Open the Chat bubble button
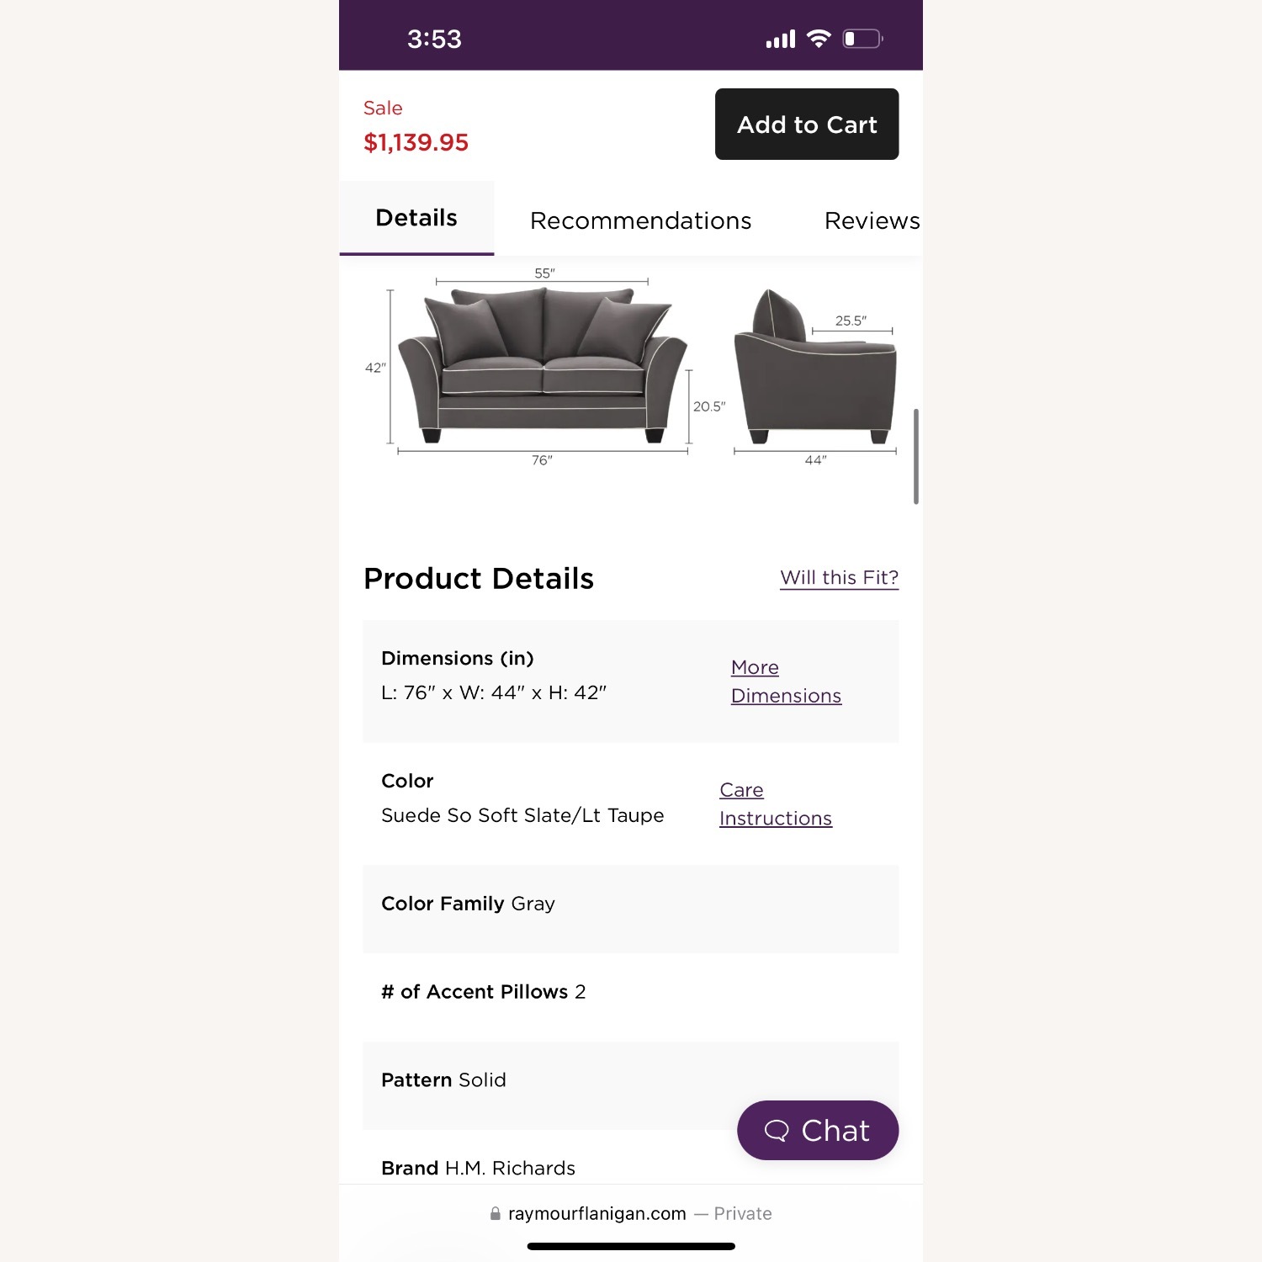The height and width of the screenshot is (1262, 1262). click(818, 1130)
